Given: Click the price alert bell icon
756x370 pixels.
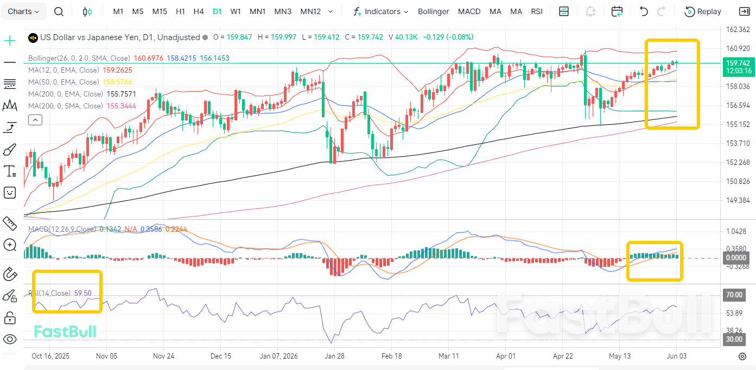Looking at the screenshot, I should (590, 11).
